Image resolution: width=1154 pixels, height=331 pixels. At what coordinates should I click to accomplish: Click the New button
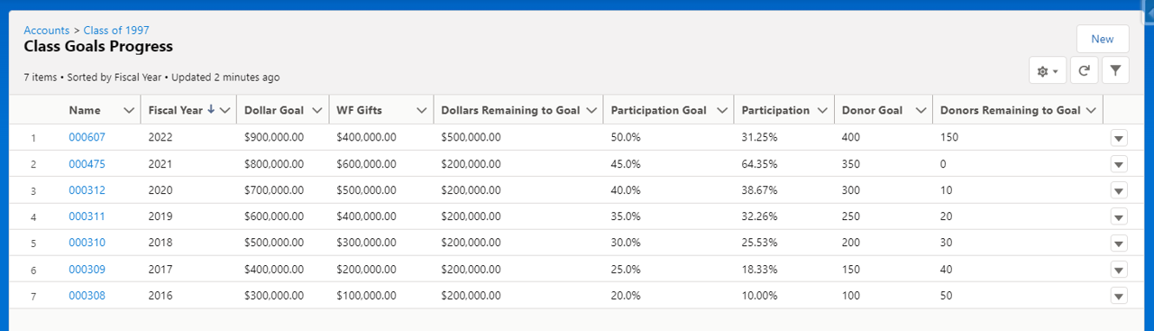coord(1103,39)
